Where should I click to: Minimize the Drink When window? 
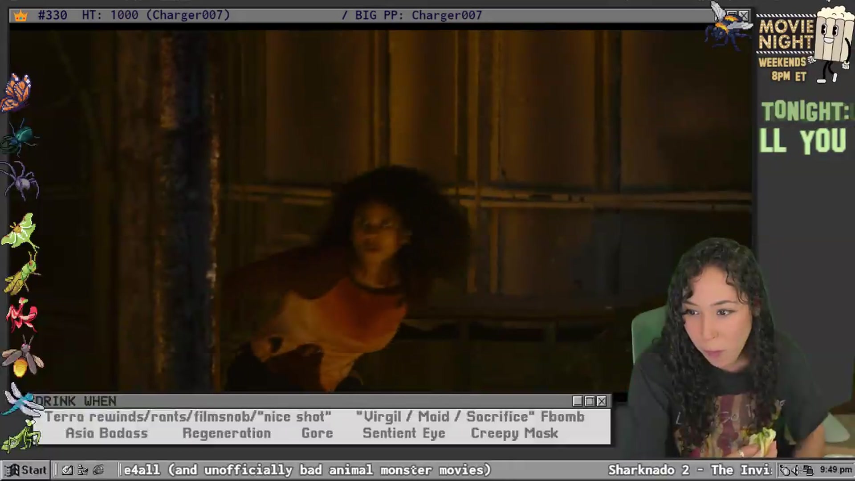pyautogui.click(x=578, y=401)
